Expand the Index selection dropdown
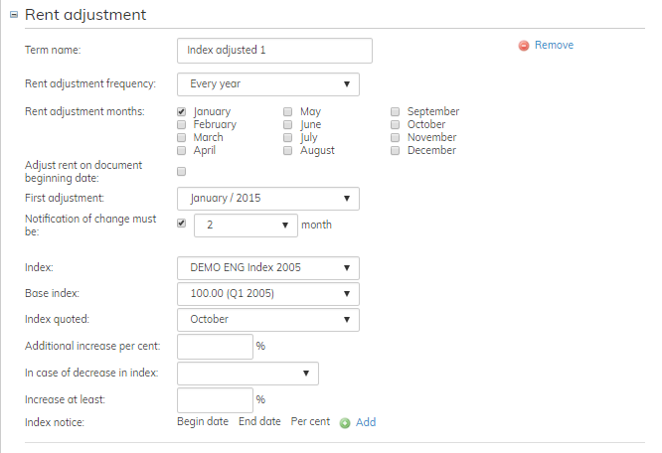662x453 pixels. pos(267,268)
